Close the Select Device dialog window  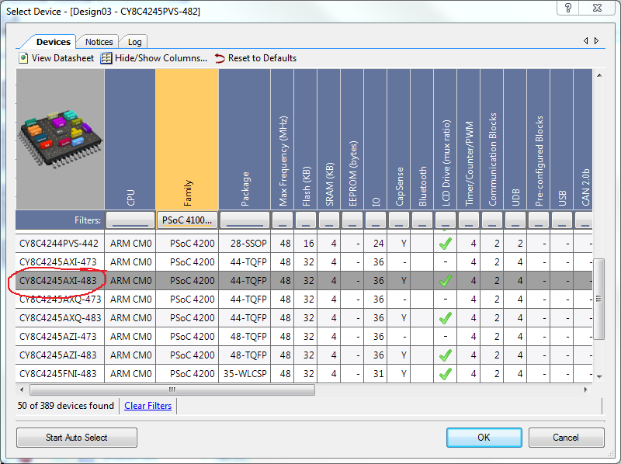597,8
